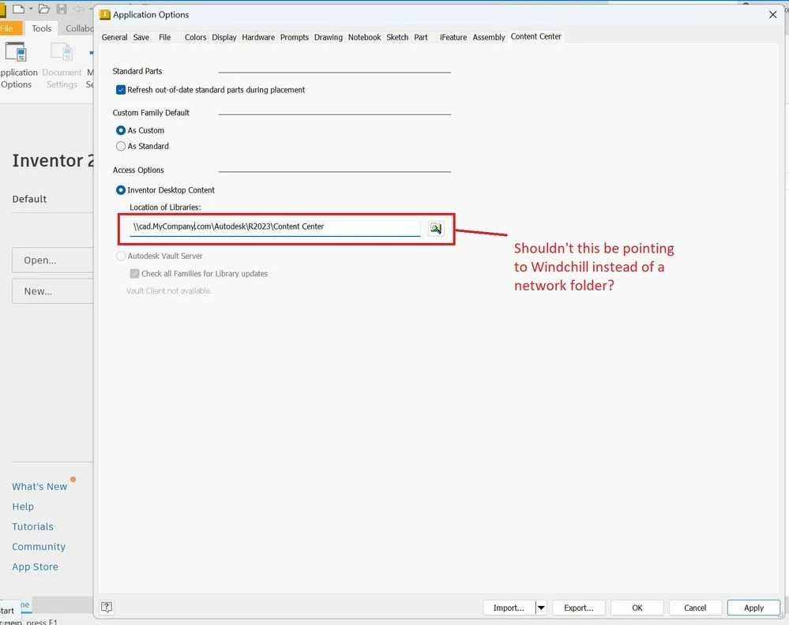
Task: Switch to the Assembly options tab
Action: point(488,36)
